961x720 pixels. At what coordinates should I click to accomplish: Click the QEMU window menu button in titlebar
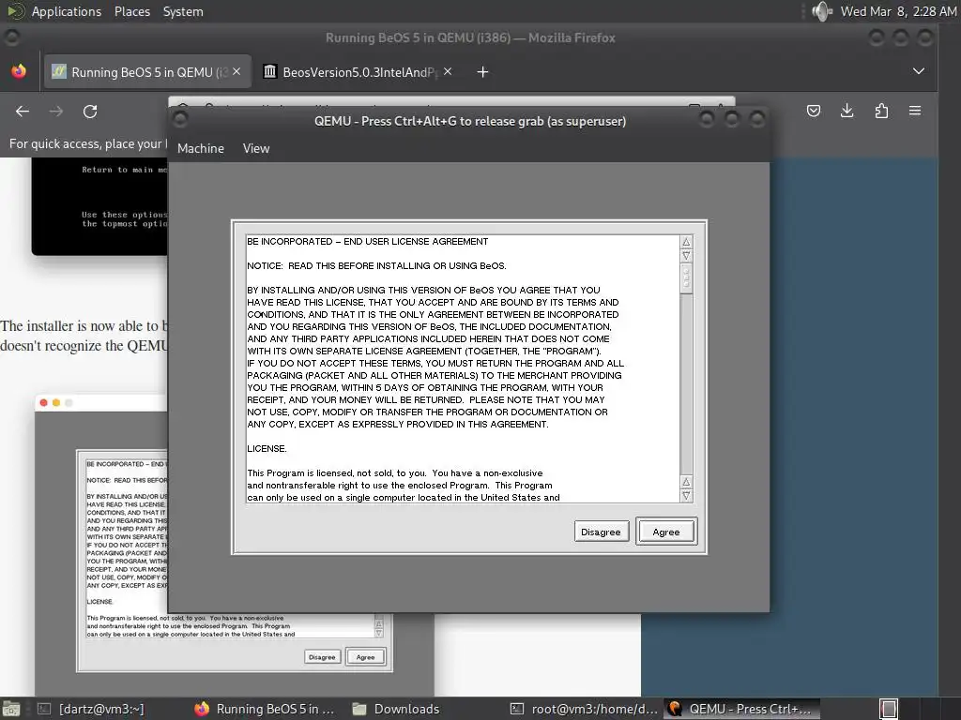180,119
